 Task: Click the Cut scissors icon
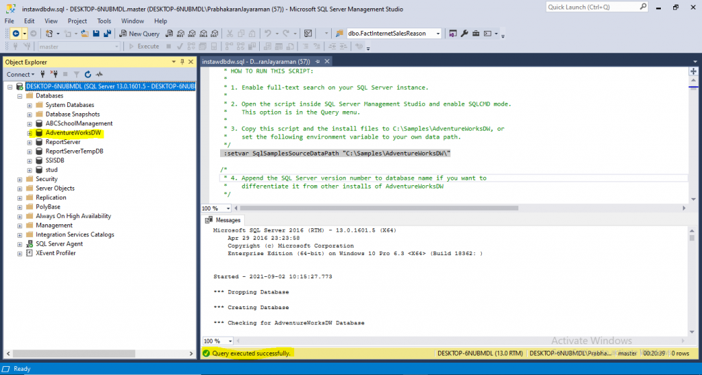(x=230, y=34)
